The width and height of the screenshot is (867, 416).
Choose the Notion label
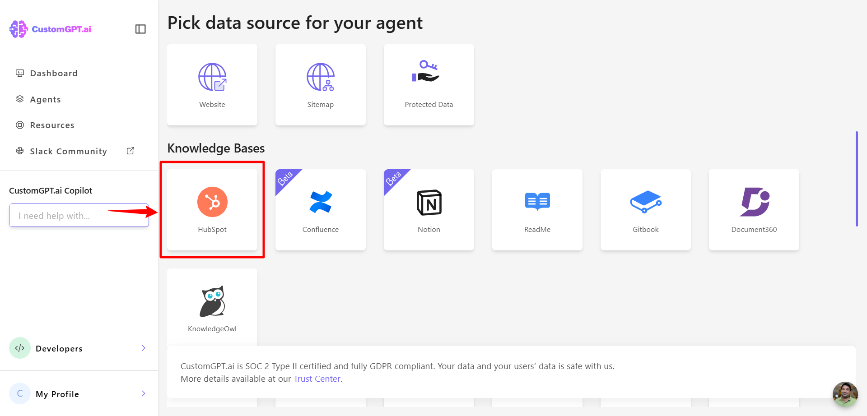pos(429,230)
